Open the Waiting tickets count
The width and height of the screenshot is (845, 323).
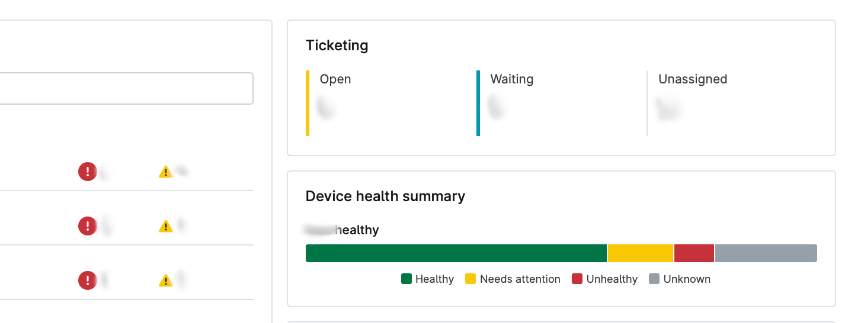pos(497,107)
